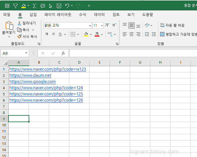The height and width of the screenshot is (157, 197).
Task: Click the AutoSum sigma icon
Action: pyautogui.click(x=35, y=6)
